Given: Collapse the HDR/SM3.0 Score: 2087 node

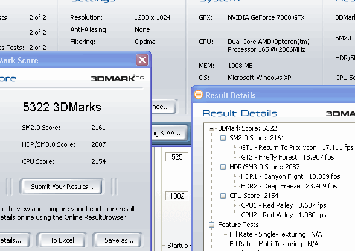Looking at the screenshot, I should click(x=223, y=167).
